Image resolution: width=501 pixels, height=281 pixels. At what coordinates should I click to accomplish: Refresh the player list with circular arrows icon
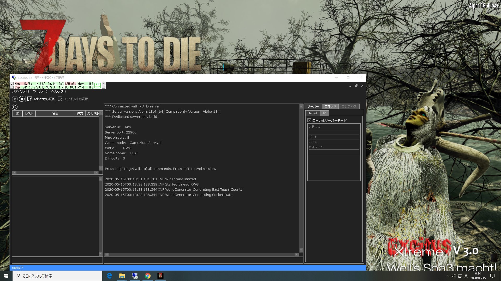15,107
